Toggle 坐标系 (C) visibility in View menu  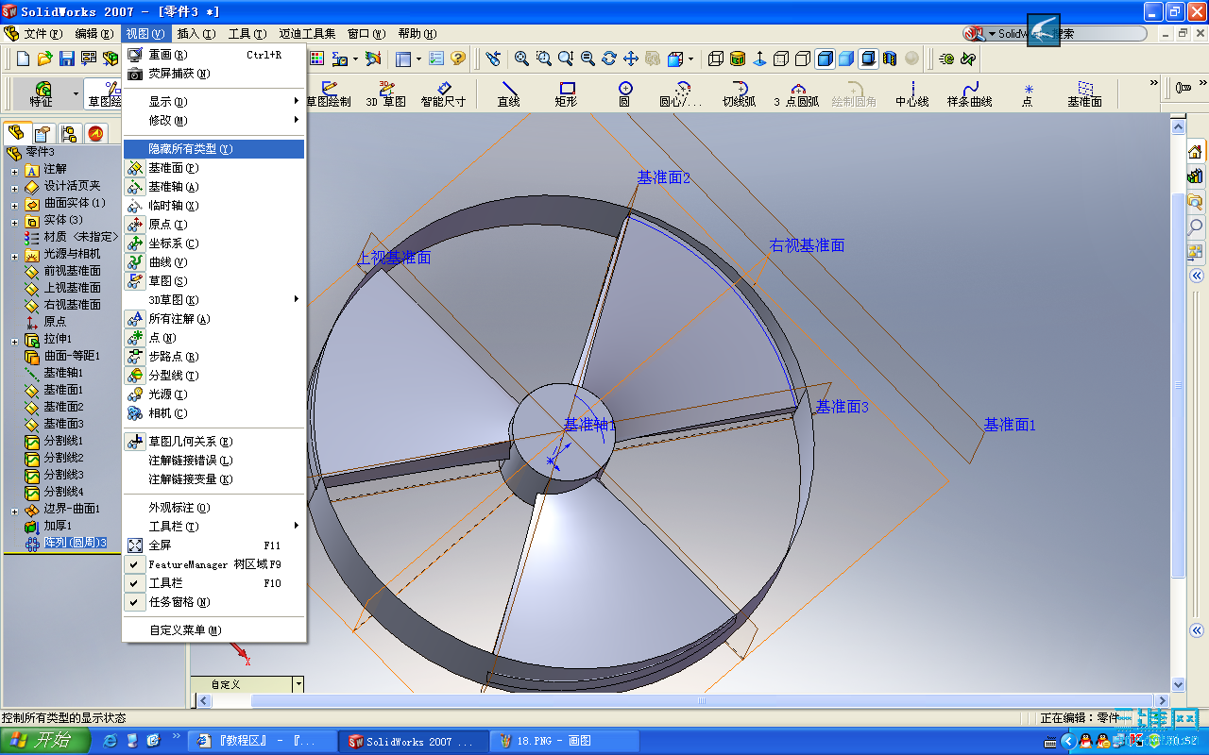click(213, 243)
